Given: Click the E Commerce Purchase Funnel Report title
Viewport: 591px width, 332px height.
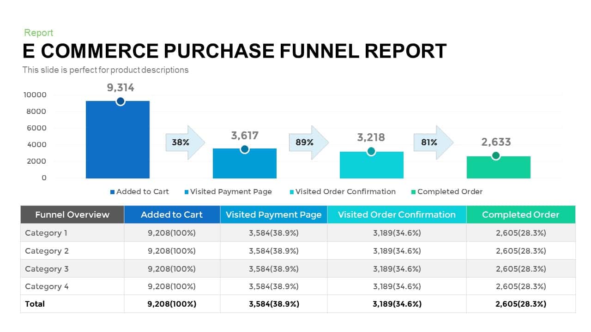Looking at the screenshot, I should [235, 51].
